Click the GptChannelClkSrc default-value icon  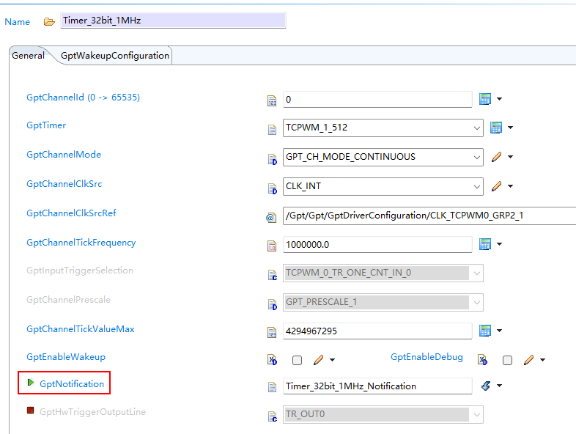coord(272,188)
